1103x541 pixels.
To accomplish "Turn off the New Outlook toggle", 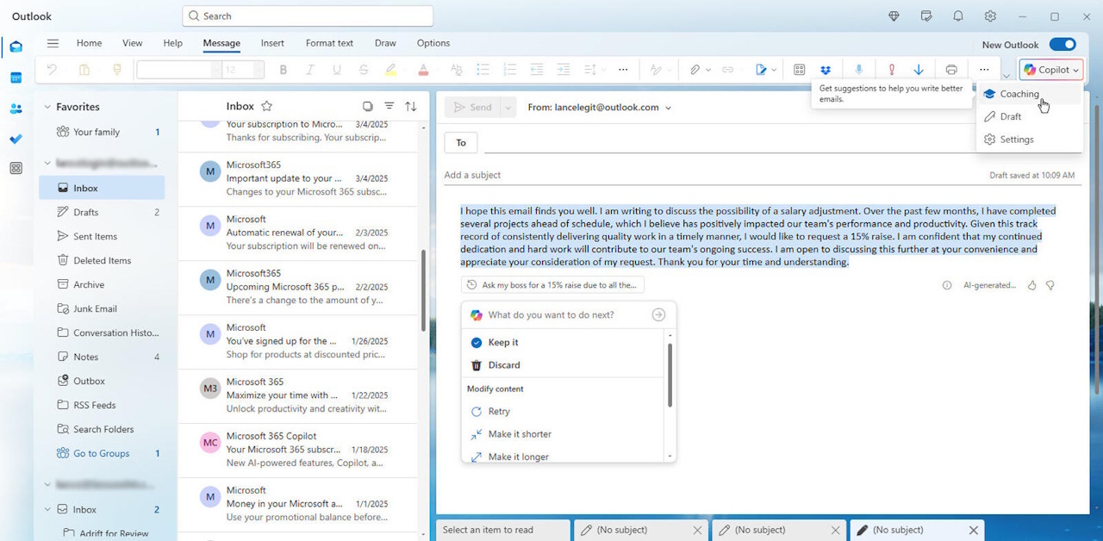I will pos(1062,45).
